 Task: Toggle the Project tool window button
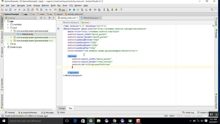point(2,22)
